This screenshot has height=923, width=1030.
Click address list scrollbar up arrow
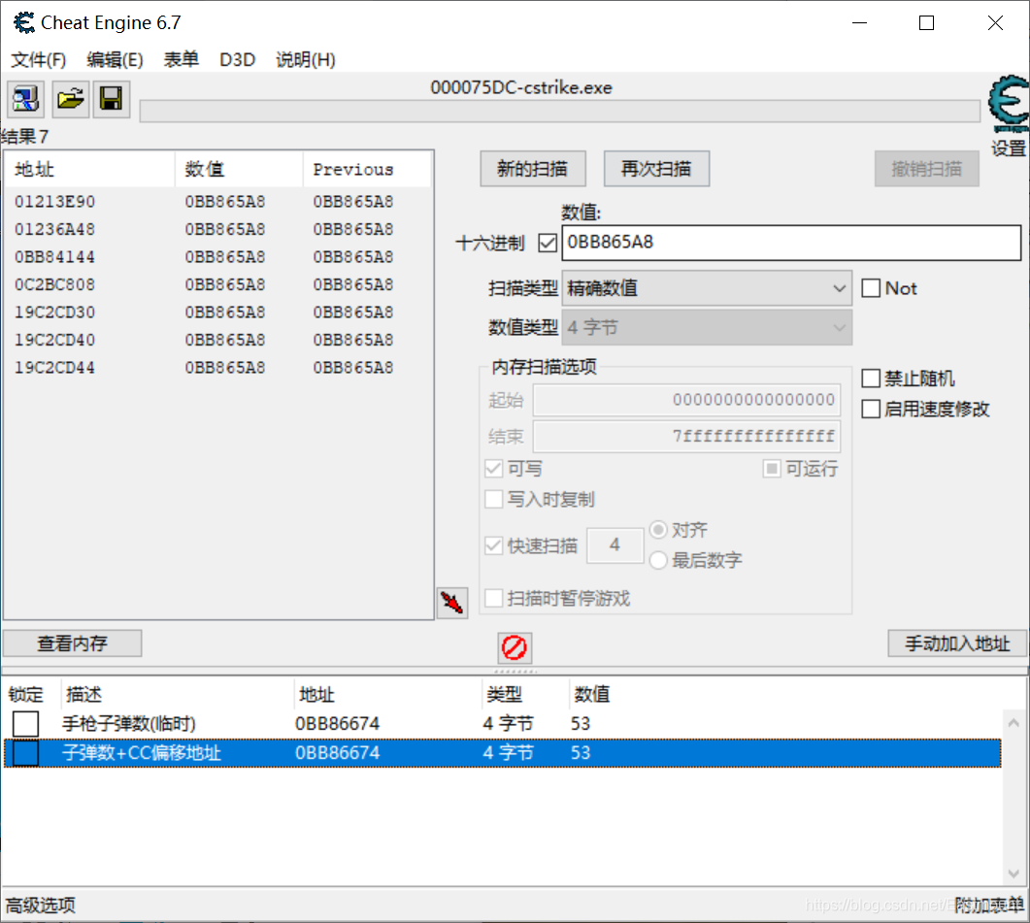click(x=1013, y=723)
